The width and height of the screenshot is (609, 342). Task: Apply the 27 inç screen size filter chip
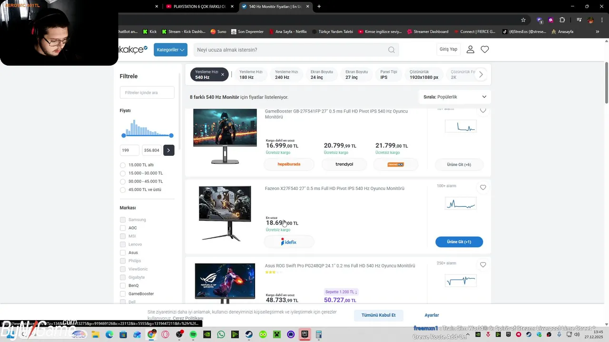(356, 75)
